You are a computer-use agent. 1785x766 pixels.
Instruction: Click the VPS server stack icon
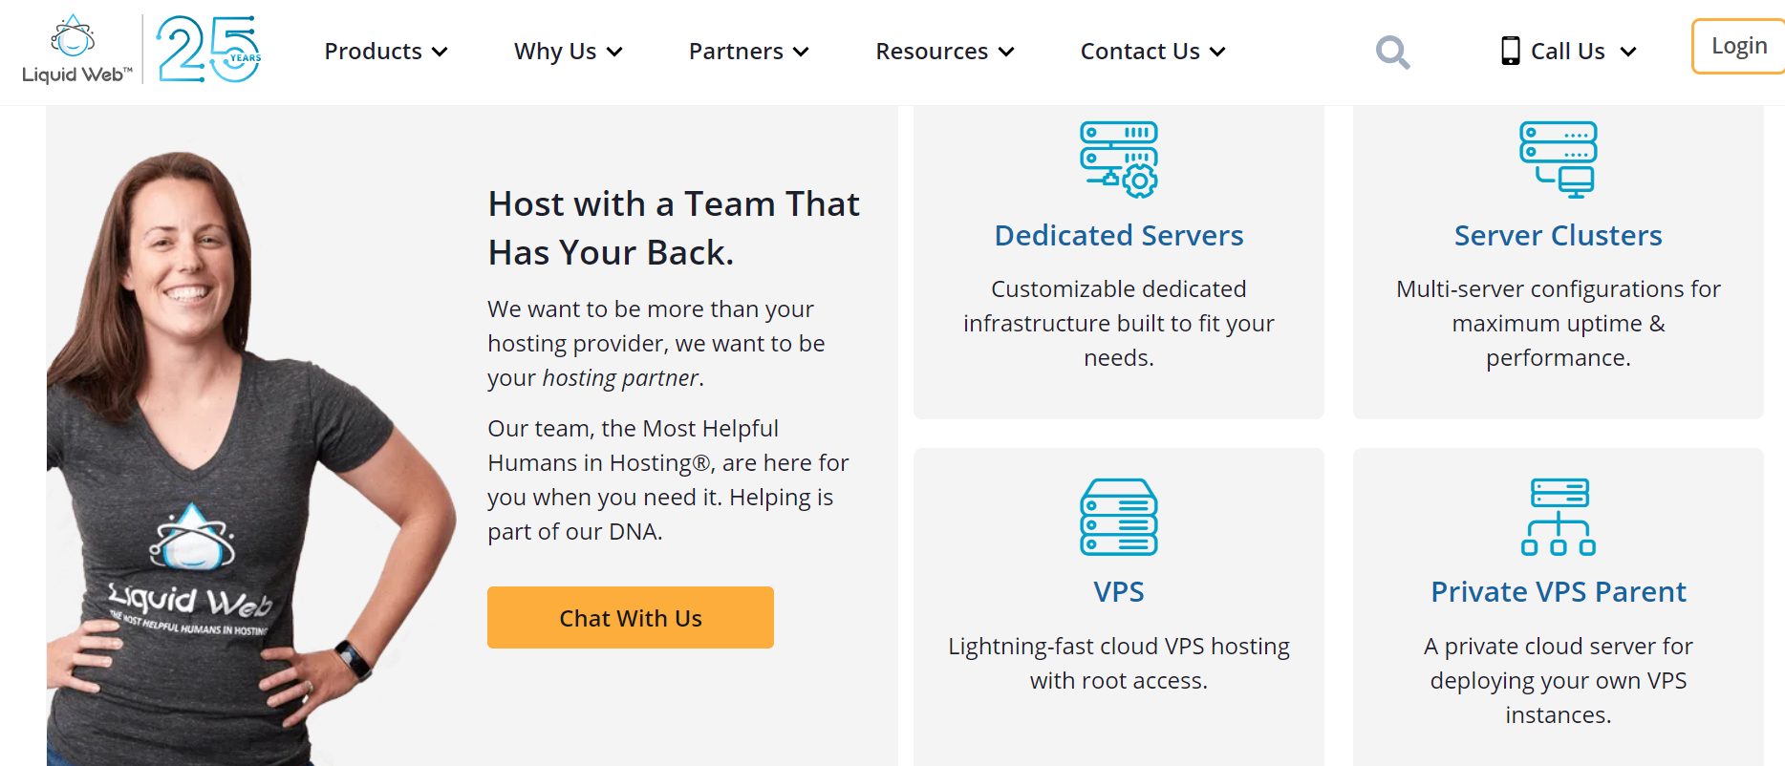point(1119,517)
